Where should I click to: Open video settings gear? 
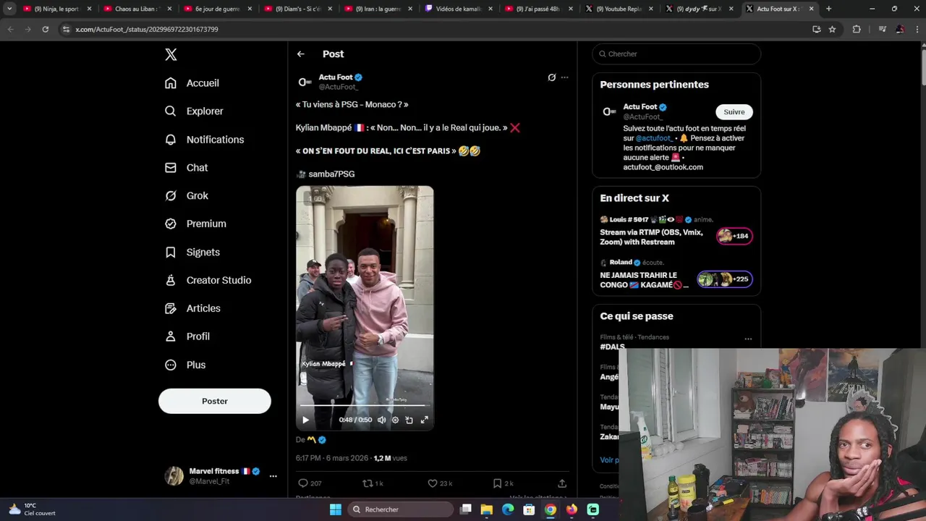point(395,420)
